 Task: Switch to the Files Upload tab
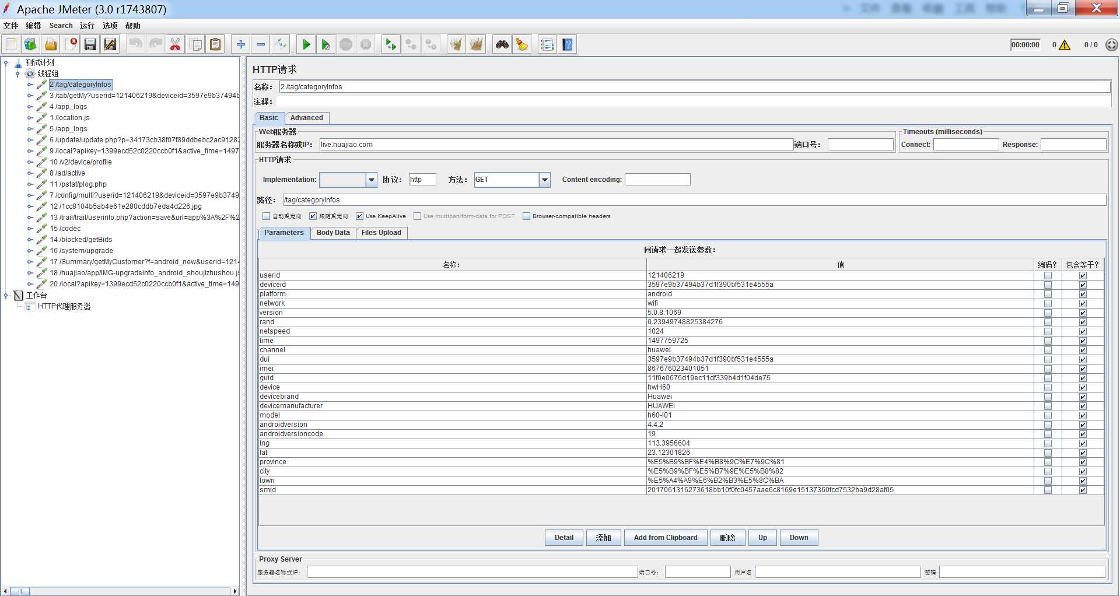point(381,233)
